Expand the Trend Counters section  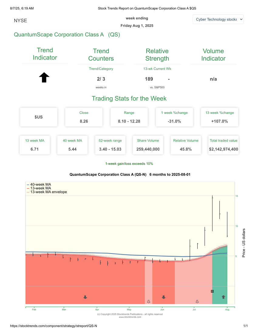[x=101, y=55]
